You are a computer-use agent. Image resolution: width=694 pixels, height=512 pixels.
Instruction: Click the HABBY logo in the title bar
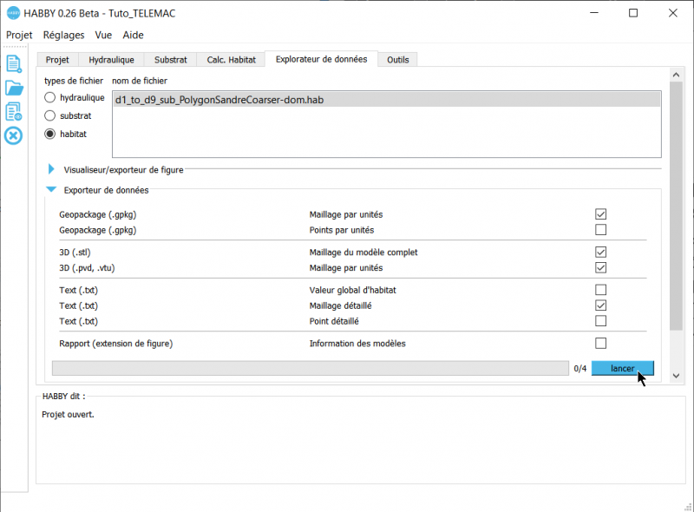coord(12,13)
